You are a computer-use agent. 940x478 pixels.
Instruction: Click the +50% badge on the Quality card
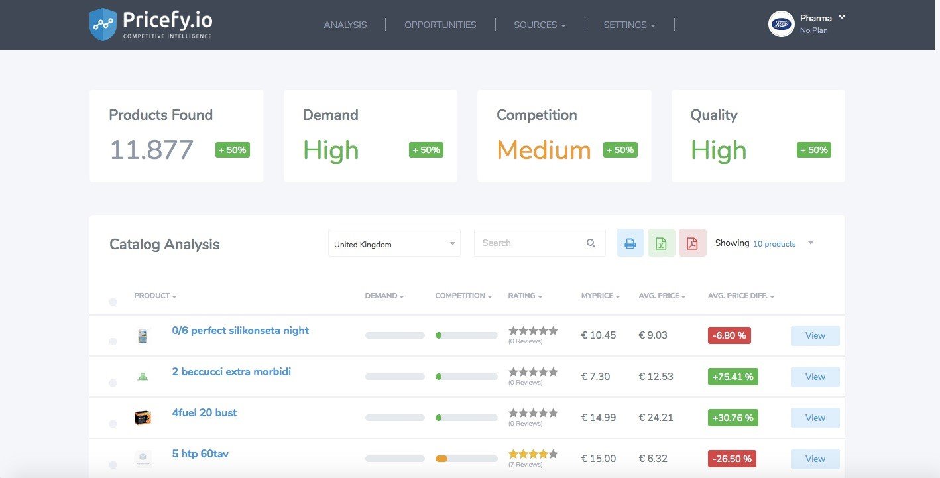tap(813, 150)
